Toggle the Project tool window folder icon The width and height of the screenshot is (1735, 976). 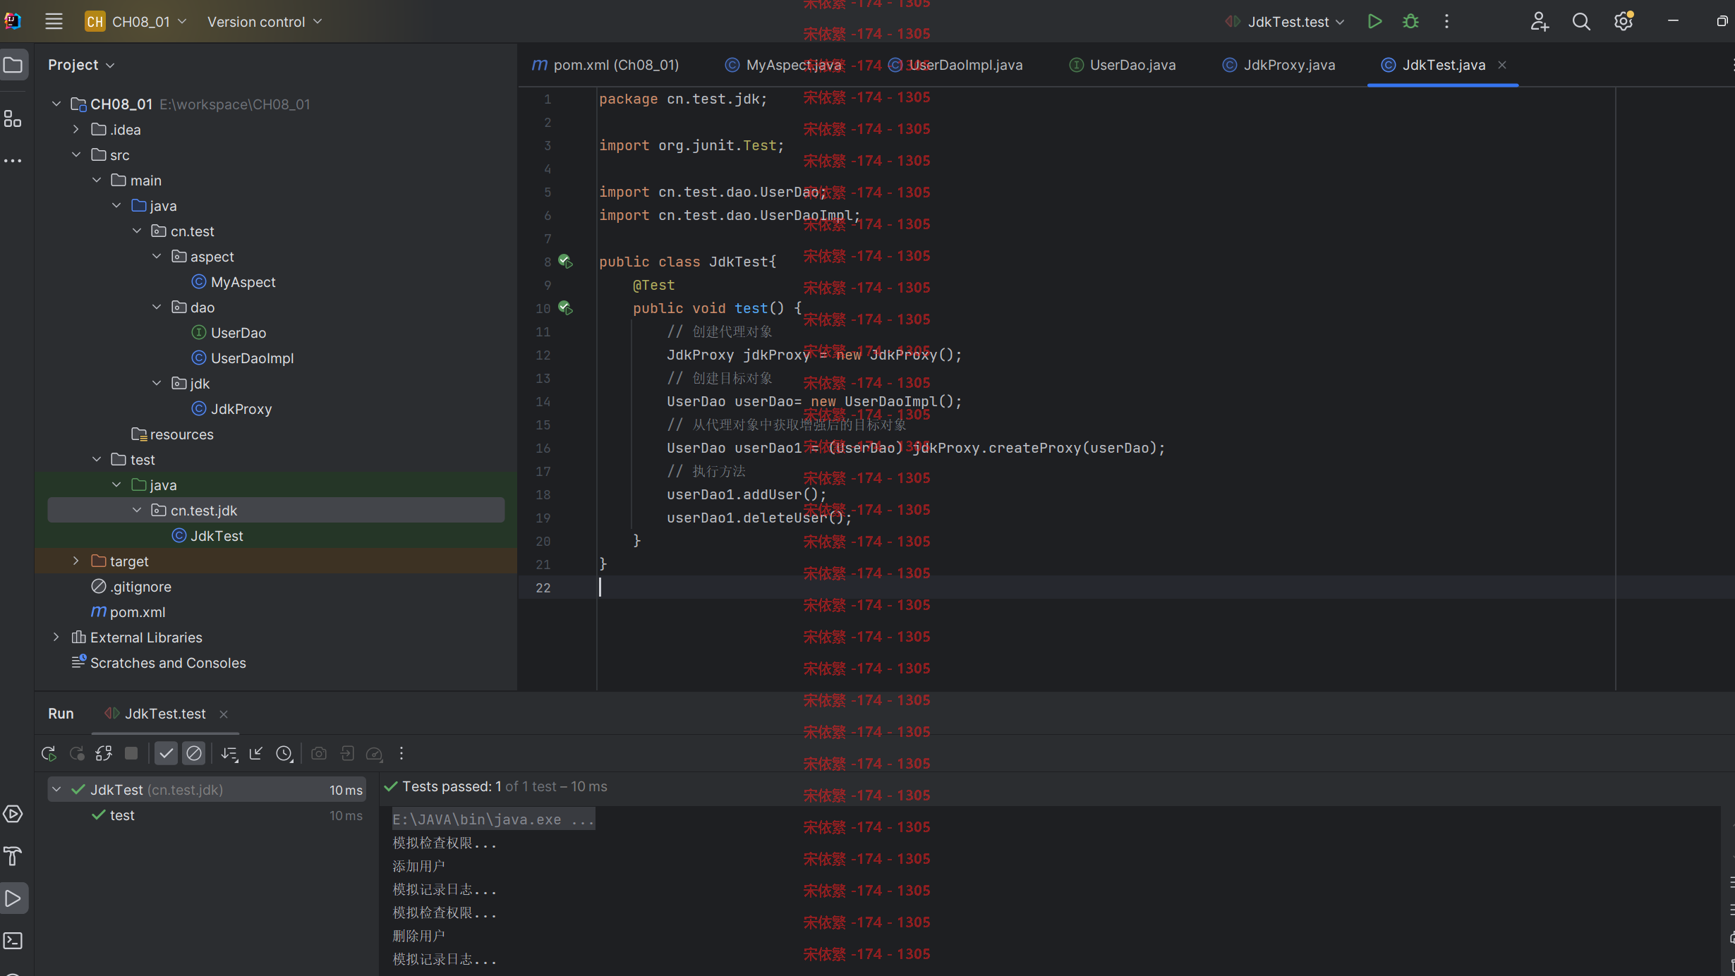click(x=13, y=65)
